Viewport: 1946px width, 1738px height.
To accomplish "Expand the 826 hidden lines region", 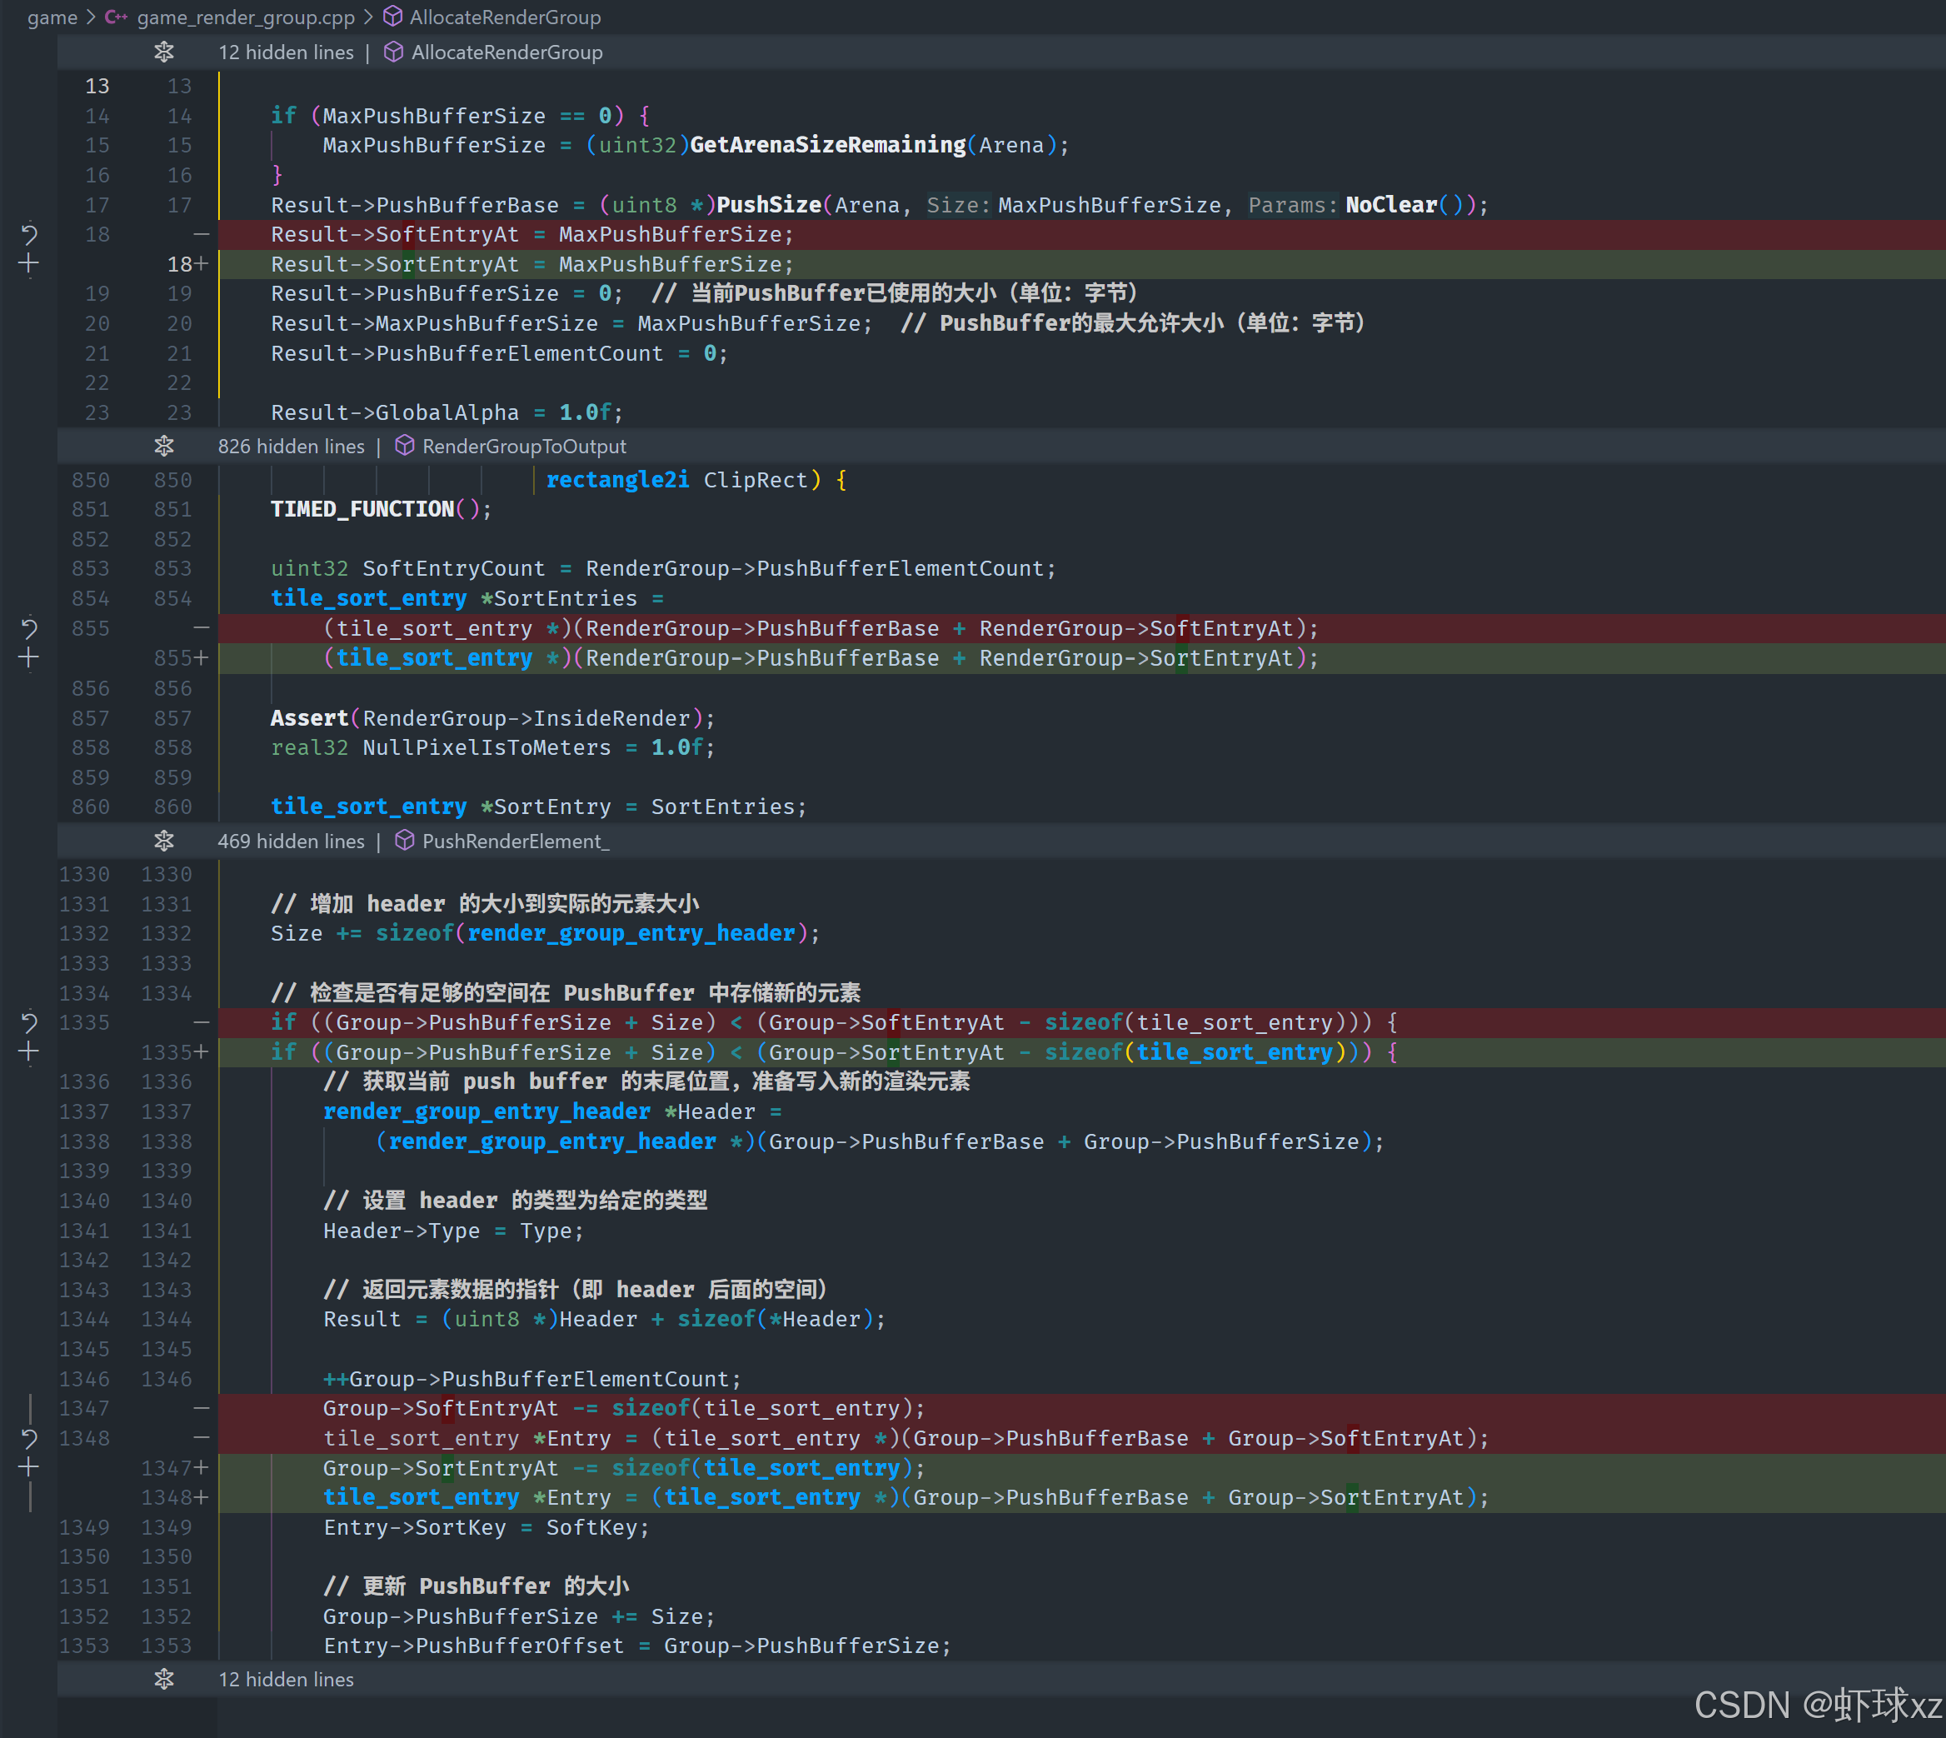I will pyautogui.click(x=164, y=446).
